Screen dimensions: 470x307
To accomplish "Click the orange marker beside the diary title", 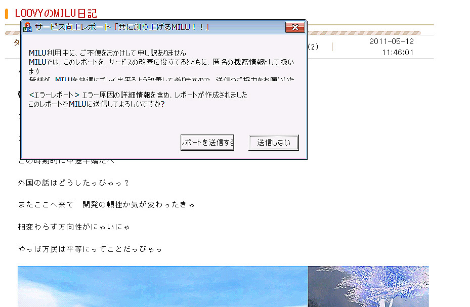I will (7, 14).
